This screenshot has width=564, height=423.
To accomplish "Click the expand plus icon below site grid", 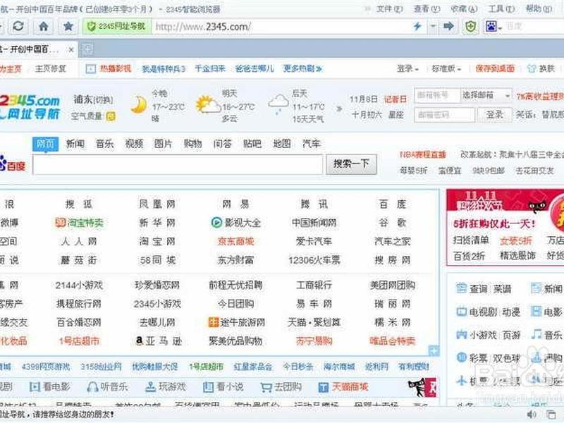I will [x=434, y=350].
